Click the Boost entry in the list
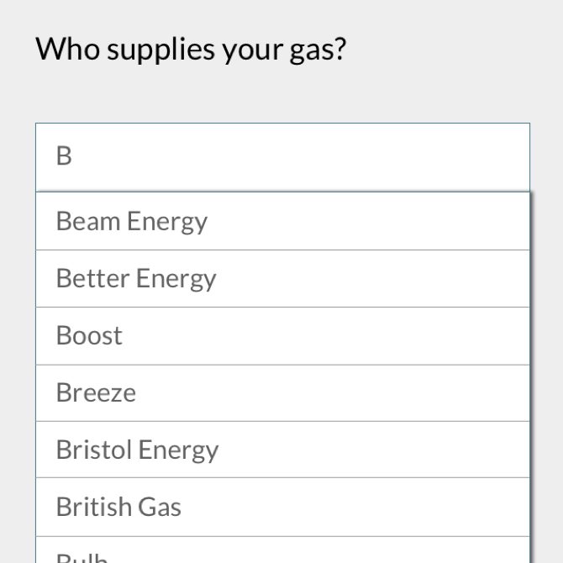The width and height of the screenshot is (563, 563). pyautogui.click(x=282, y=335)
